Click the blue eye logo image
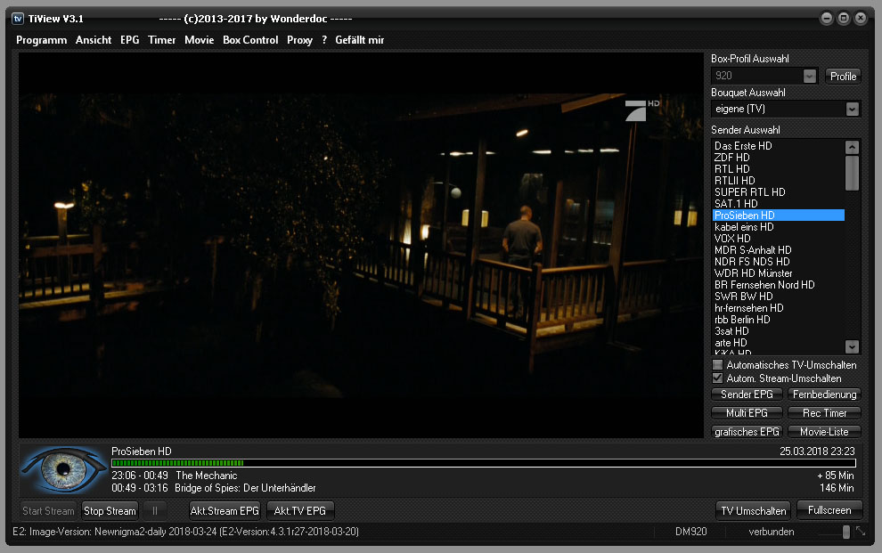Image resolution: width=882 pixels, height=553 pixels. (62, 471)
